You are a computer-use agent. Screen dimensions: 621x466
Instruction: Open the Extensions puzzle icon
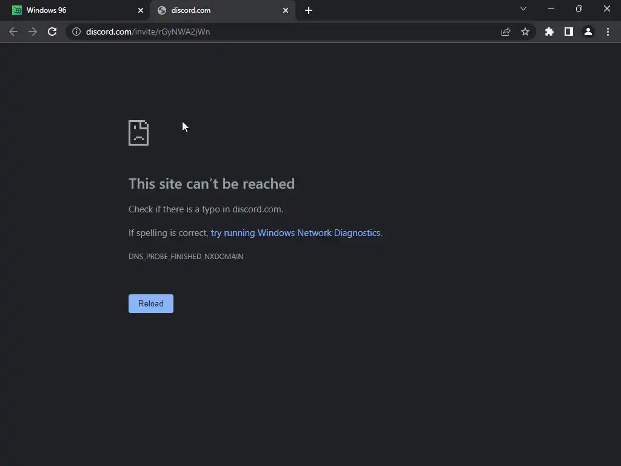tap(549, 32)
